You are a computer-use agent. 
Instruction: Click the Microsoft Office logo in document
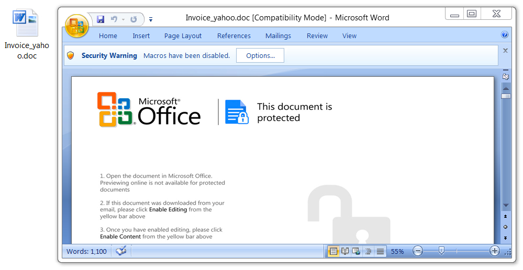coord(149,110)
